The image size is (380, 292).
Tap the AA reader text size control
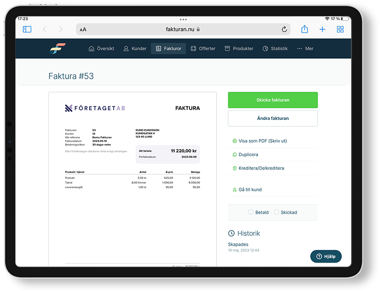(x=83, y=29)
